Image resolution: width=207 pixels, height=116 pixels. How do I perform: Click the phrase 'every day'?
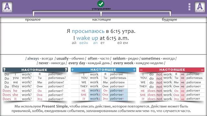tap(77, 63)
